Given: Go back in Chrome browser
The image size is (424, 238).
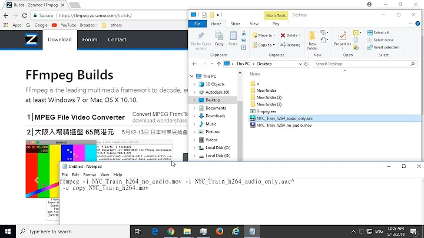Looking at the screenshot, I should (6, 15).
